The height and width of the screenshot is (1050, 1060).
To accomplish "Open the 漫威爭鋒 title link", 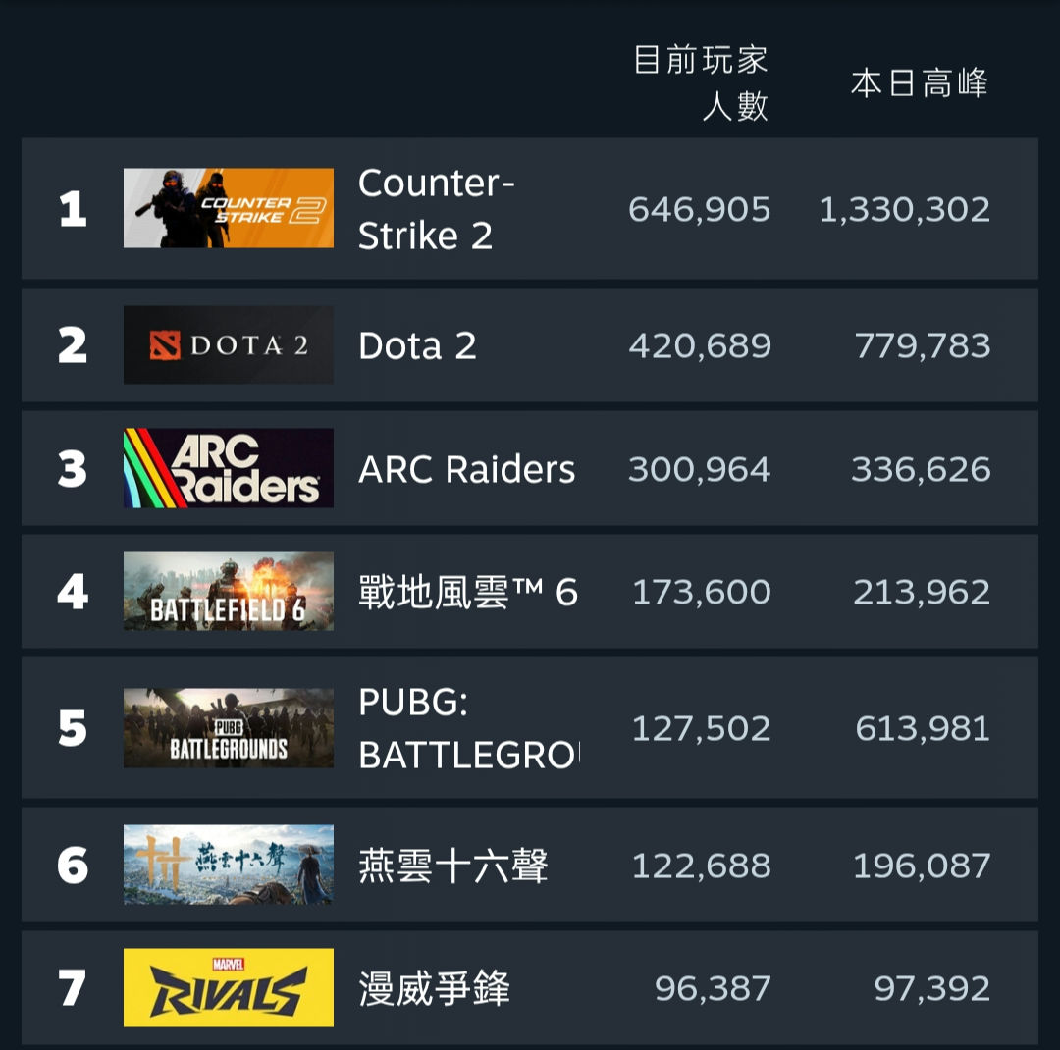I will [434, 988].
